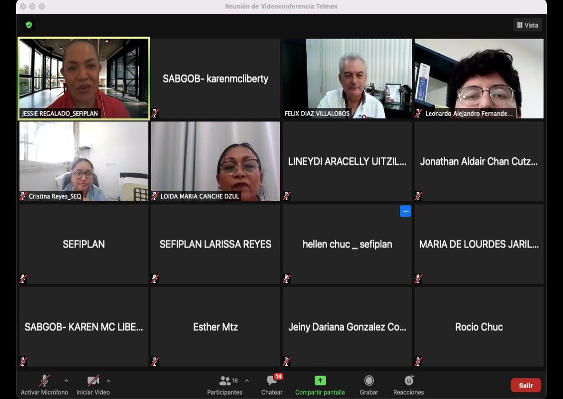Screen dimensions: 563x399
Task: Click muted mic icon on Cristina Reyes_SEQ tile
Action: 23,196
